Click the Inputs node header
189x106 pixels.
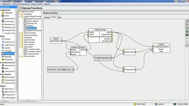pyautogui.click(x=56, y=39)
